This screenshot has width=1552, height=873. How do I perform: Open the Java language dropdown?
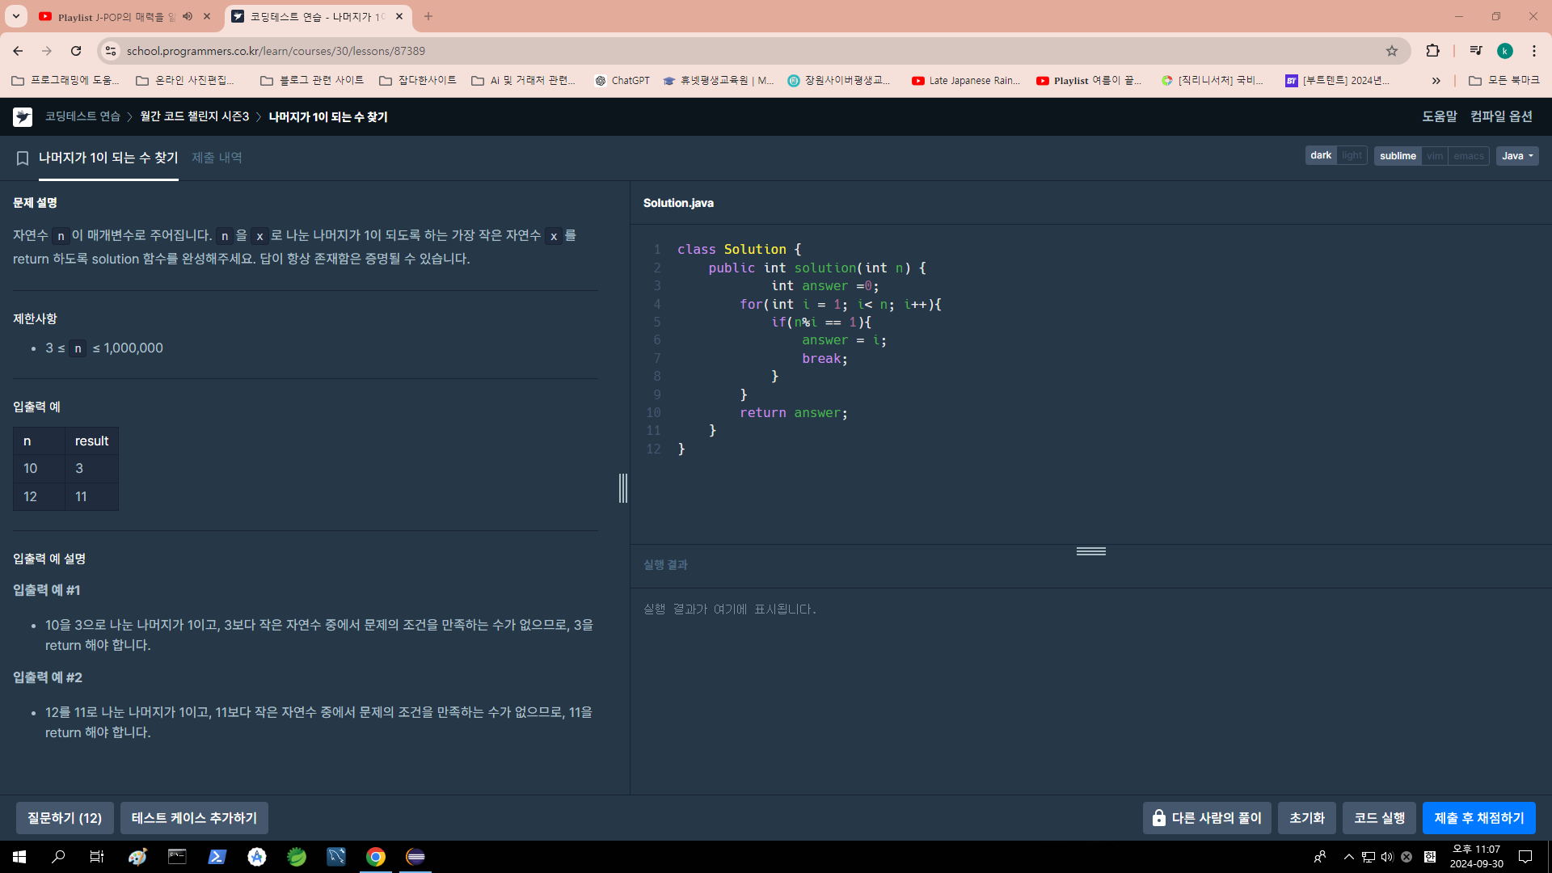pos(1516,156)
